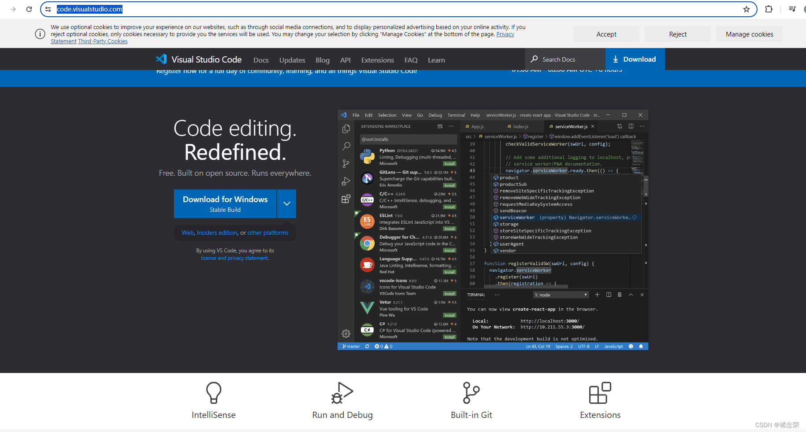The height and width of the screenshot is (432, 806).
Task: Open site information icon in address bar
Action: tap(48, 9)
